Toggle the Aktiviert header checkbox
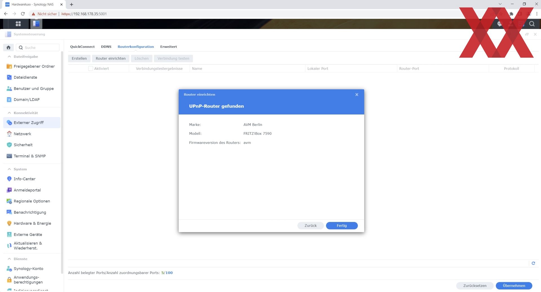Image resolution: width=541 pixels, height=292 pixels. [90, 68]
